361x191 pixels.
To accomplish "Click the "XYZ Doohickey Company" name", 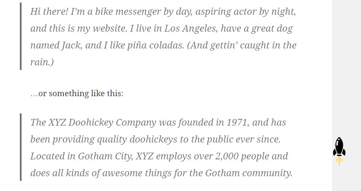I will coord(102,122).
